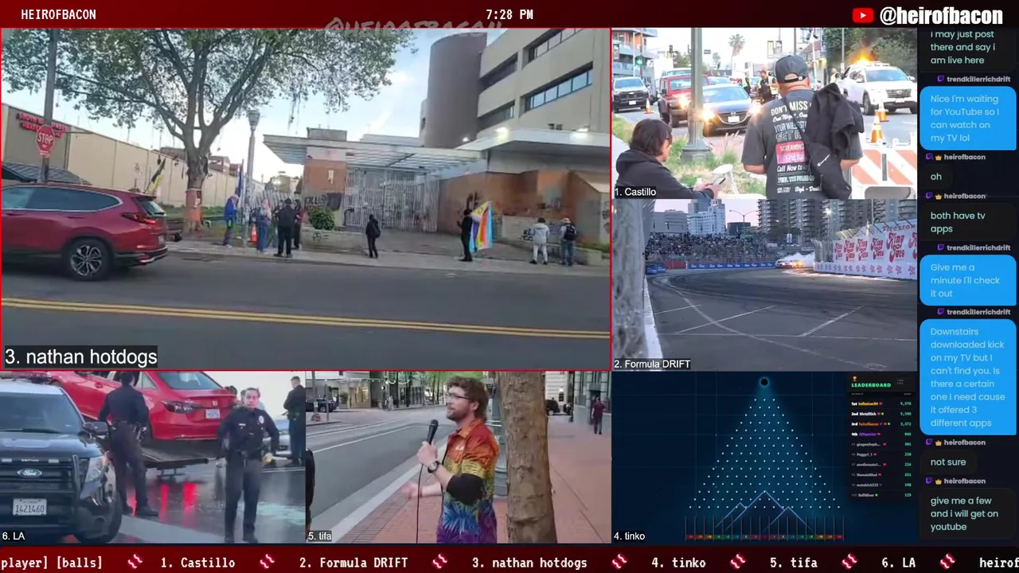This screenshot has width=1019, height=573.
Task: Click '6. LA' in the bottom ticker
Action: pyautogui.click(x=898, y=563)
